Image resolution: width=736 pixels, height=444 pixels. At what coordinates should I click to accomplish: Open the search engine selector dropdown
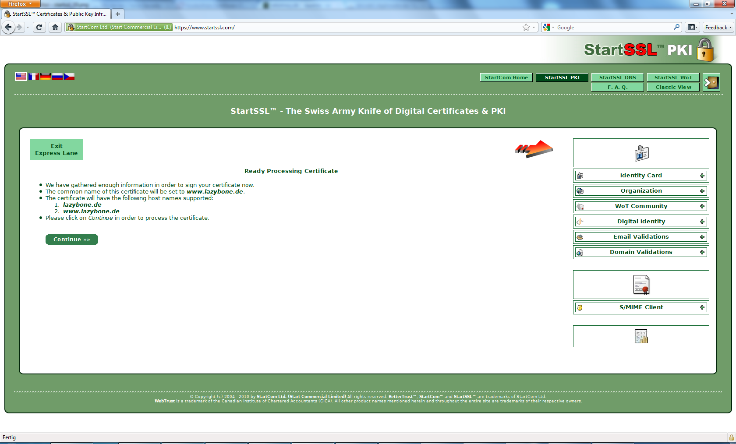(x=549, y=27)
